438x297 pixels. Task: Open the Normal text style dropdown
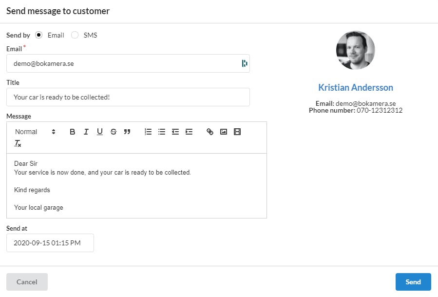click(x=35, y=132)
